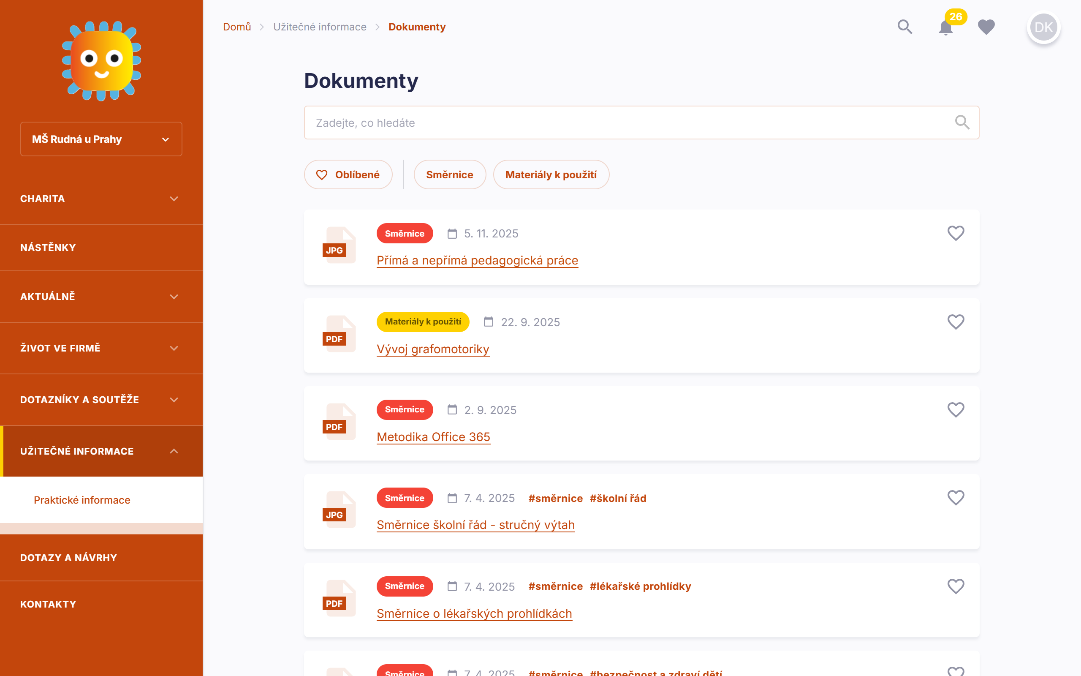
Task: Open the DK user avatar
Action: point(1043,27)
